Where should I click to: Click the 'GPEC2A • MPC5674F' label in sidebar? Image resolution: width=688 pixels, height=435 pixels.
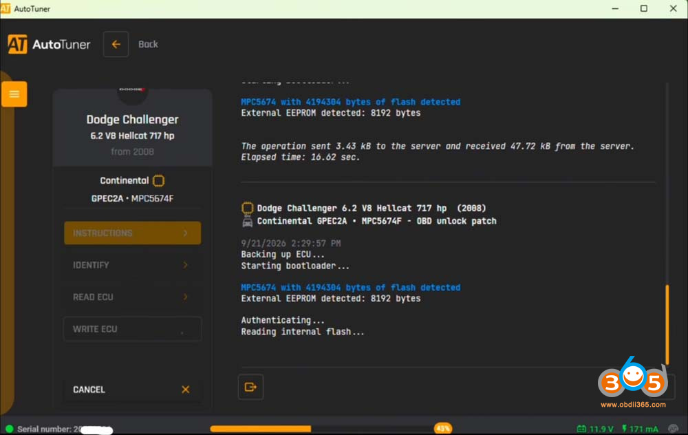click(x=132, y=198)
